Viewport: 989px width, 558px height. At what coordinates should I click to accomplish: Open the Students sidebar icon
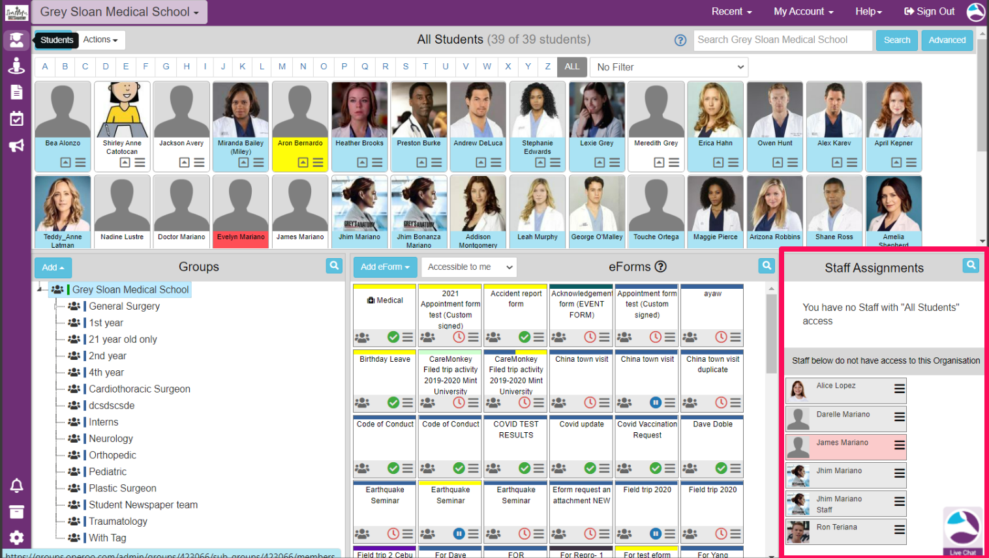tap(16, 40)
